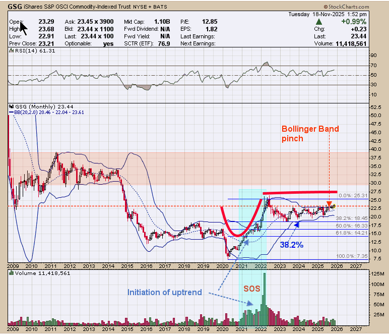Select the Low value 22.91
The height and width of the screenshot is (335, 389).
(x=46, y=36)
